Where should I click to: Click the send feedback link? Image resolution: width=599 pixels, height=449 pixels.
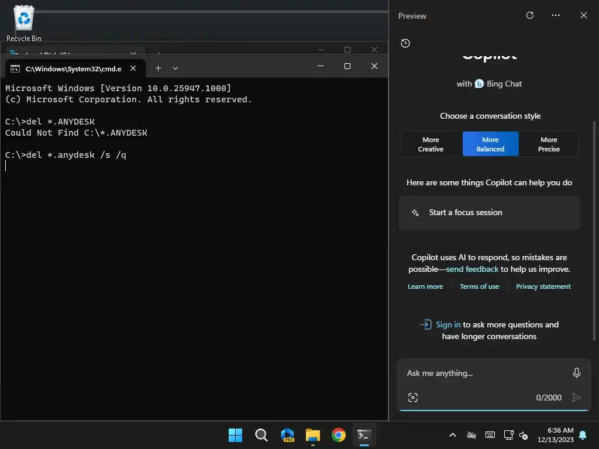(x=472, y=269)
